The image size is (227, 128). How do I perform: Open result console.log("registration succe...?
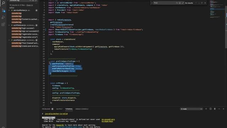click(x=25, y=34)
